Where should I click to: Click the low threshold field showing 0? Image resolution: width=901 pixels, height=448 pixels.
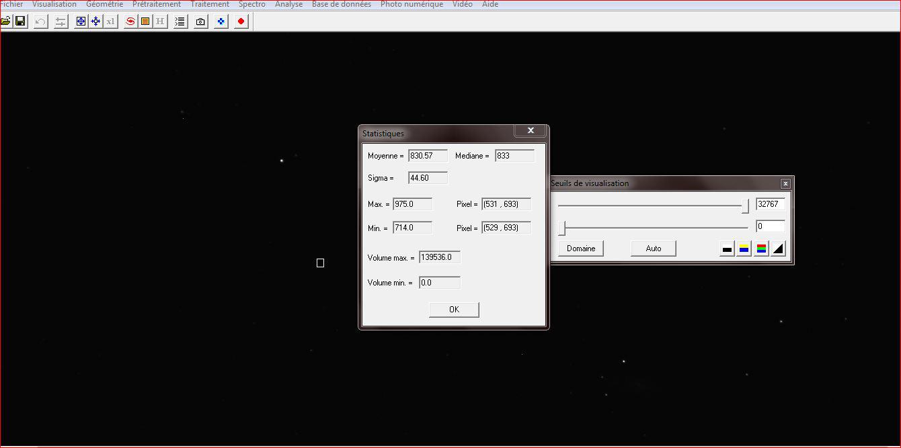click(771, 226)
